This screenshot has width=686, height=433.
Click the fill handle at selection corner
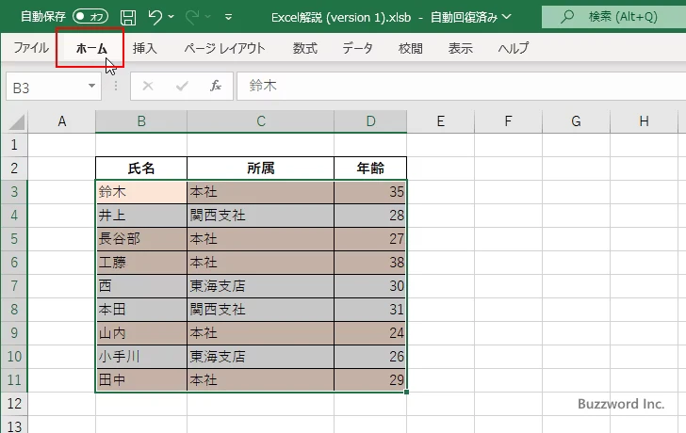pyautogui.click(x=406, y=392)
